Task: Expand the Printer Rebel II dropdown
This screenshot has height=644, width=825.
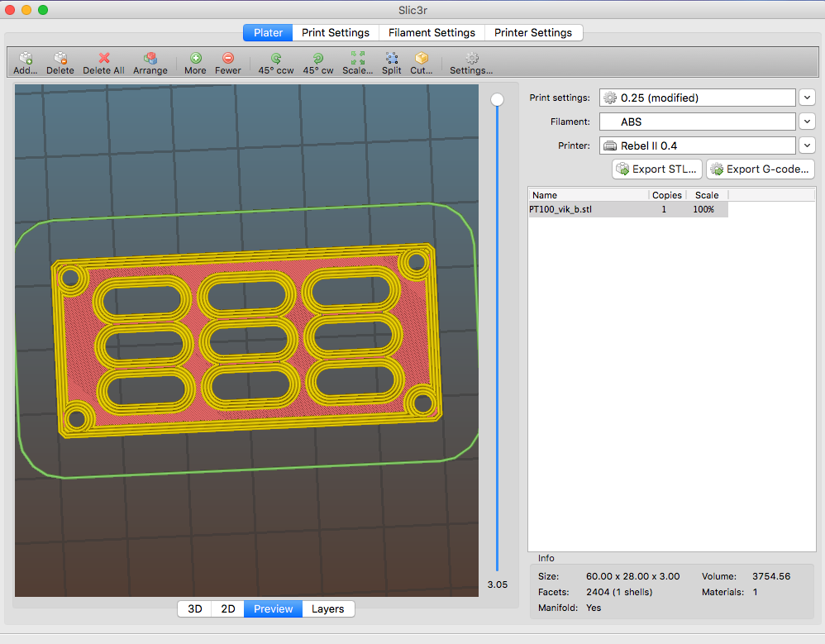Action: [x=808, y=145]
